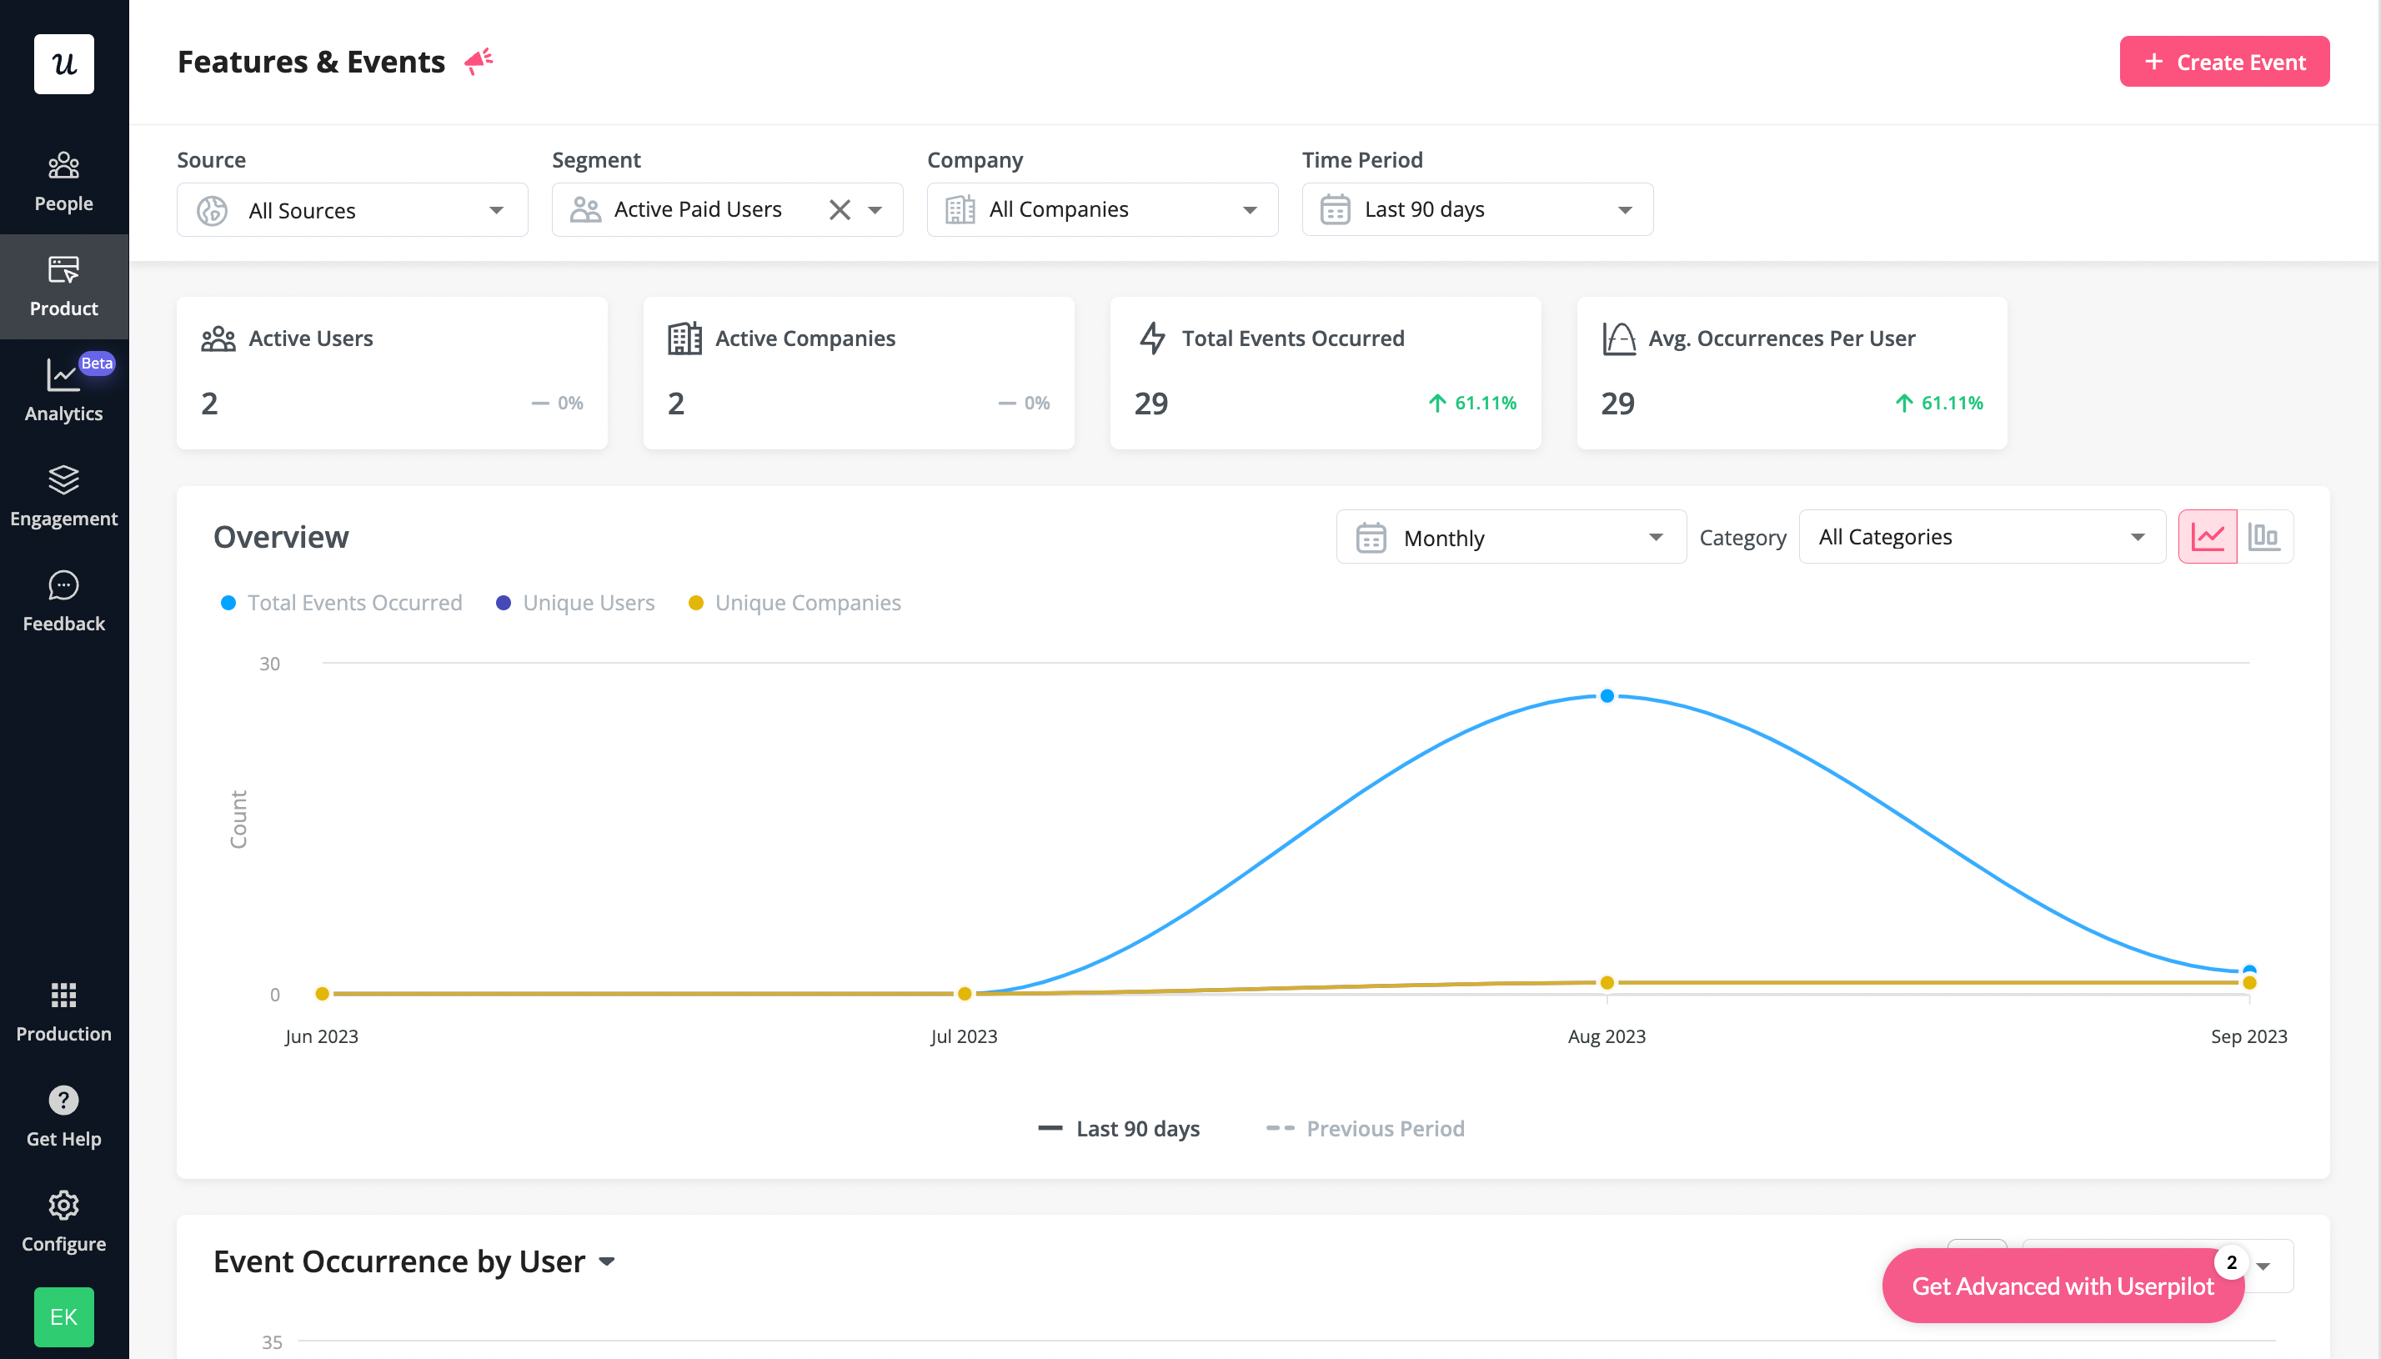Viewport: 2381px width, 1359px height.
Task: Open Get Help from the sidebar
Action: coord(63,1115)
